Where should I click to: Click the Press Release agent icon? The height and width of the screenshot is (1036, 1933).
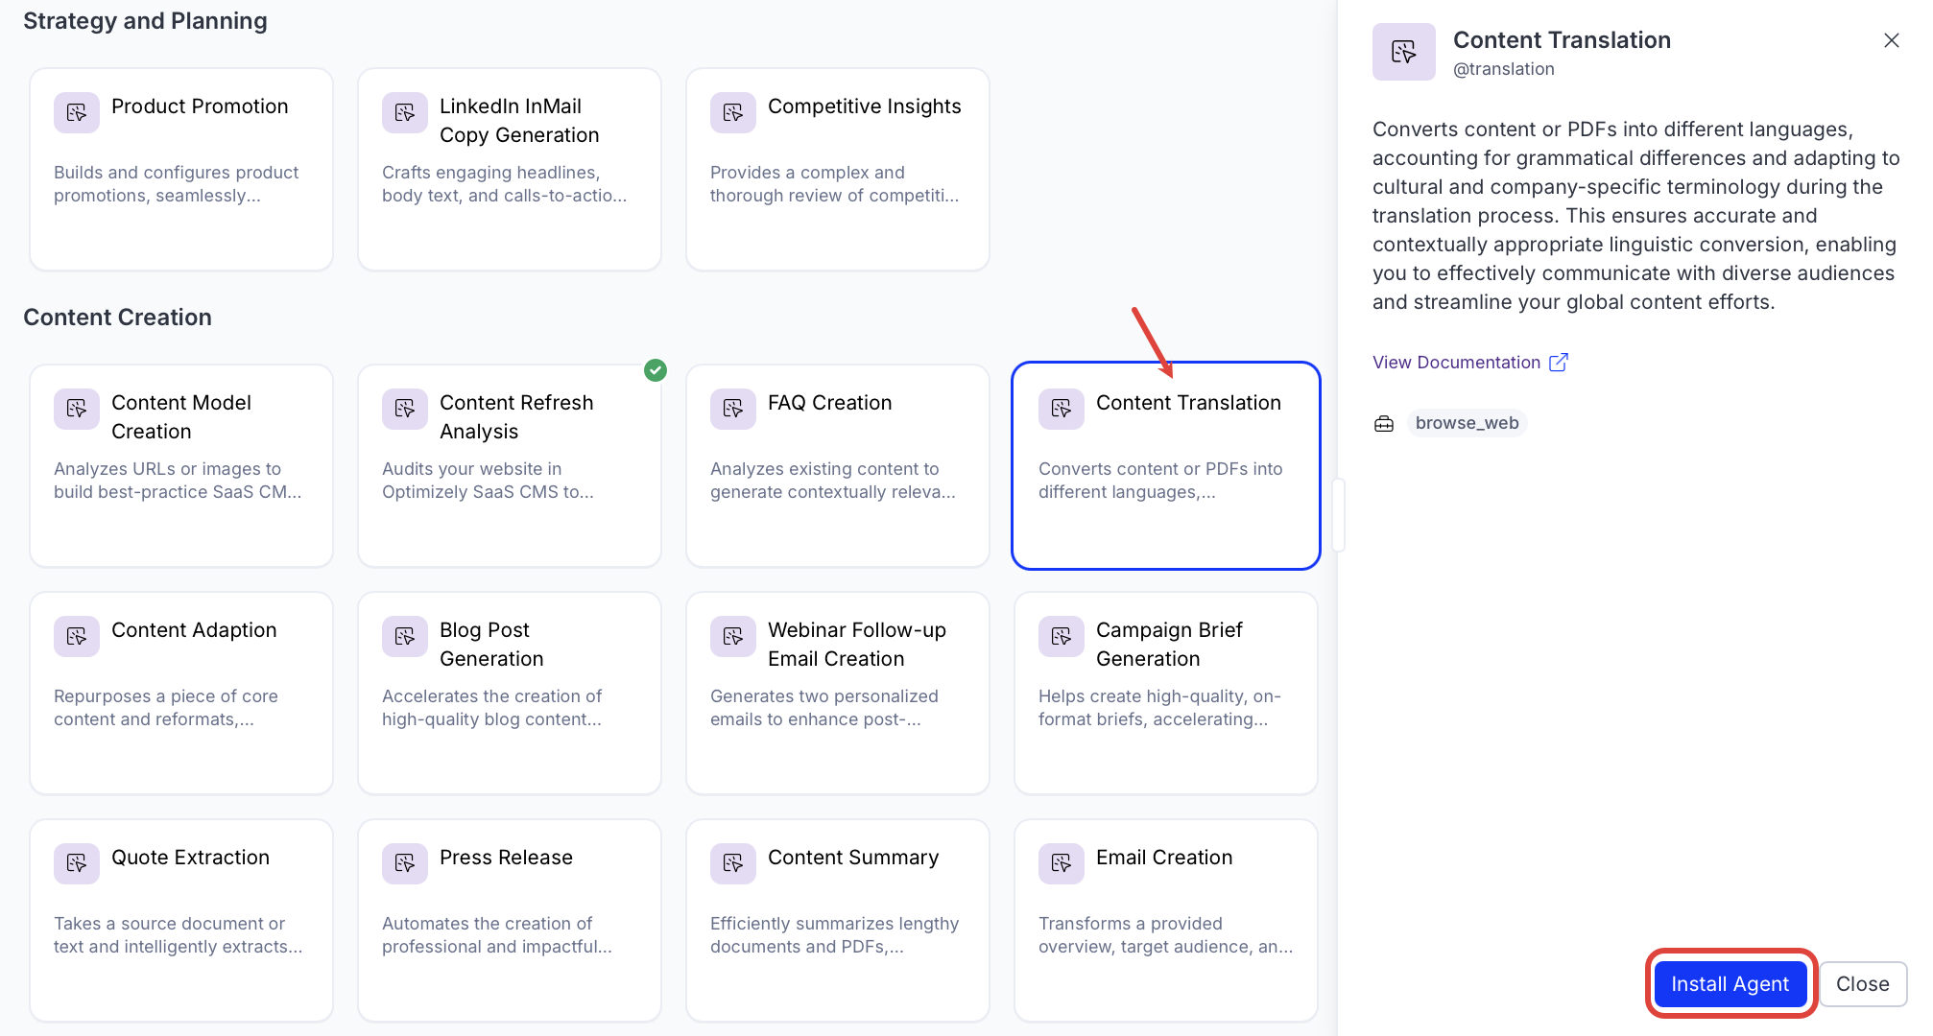pyautogui.click(x=405, y=864)
